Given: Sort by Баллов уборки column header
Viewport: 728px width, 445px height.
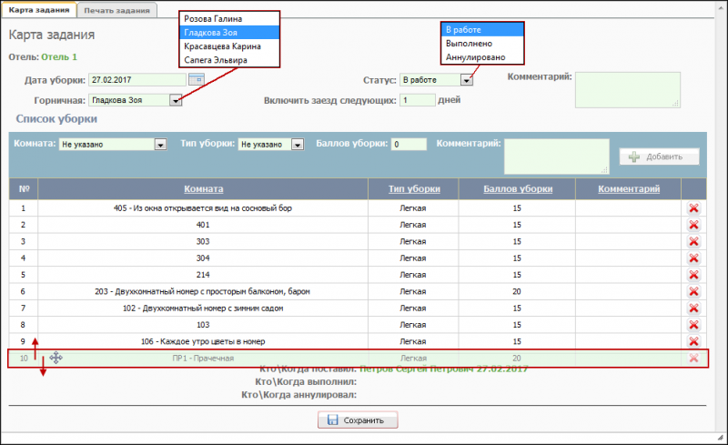Looking at the screenshot, I should [x=518, y=188].
